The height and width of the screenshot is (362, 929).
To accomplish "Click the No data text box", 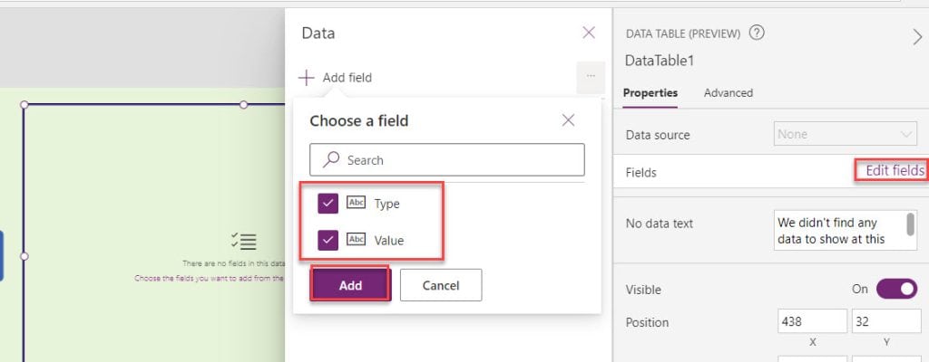I will point(846,230).
